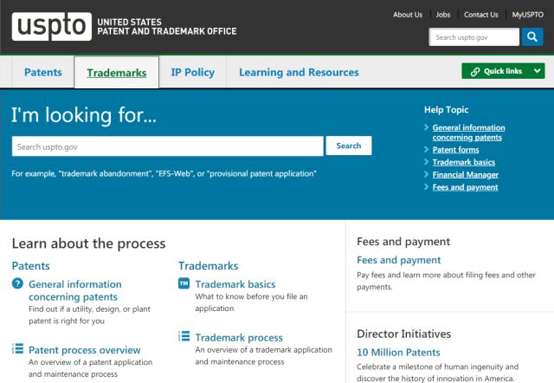Image resolution: width=554 pixels, height=383 pixels.
Task: Open the Jobs link in header
Action: coord(443,15)
